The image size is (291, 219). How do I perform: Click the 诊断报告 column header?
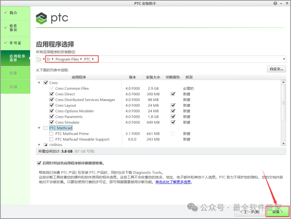[173, 77]
